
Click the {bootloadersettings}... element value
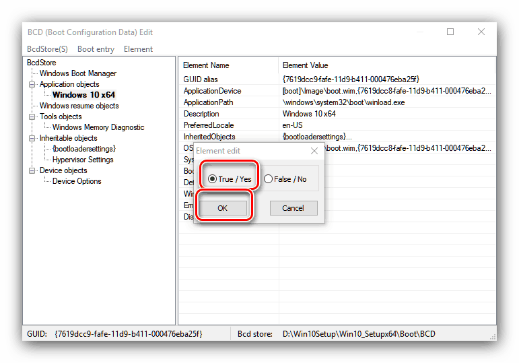317,137
